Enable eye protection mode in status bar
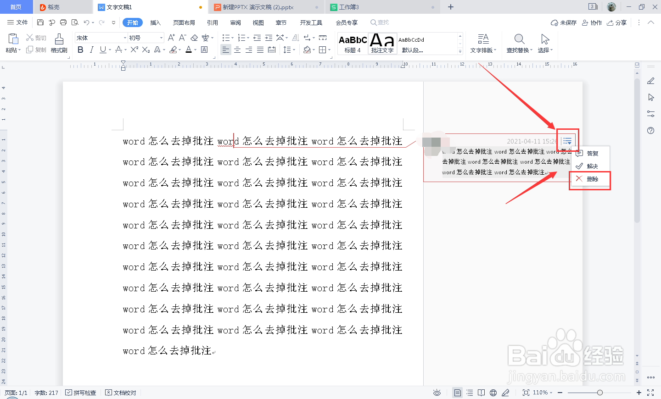This screenshot has height=399, width=661. 437,393
